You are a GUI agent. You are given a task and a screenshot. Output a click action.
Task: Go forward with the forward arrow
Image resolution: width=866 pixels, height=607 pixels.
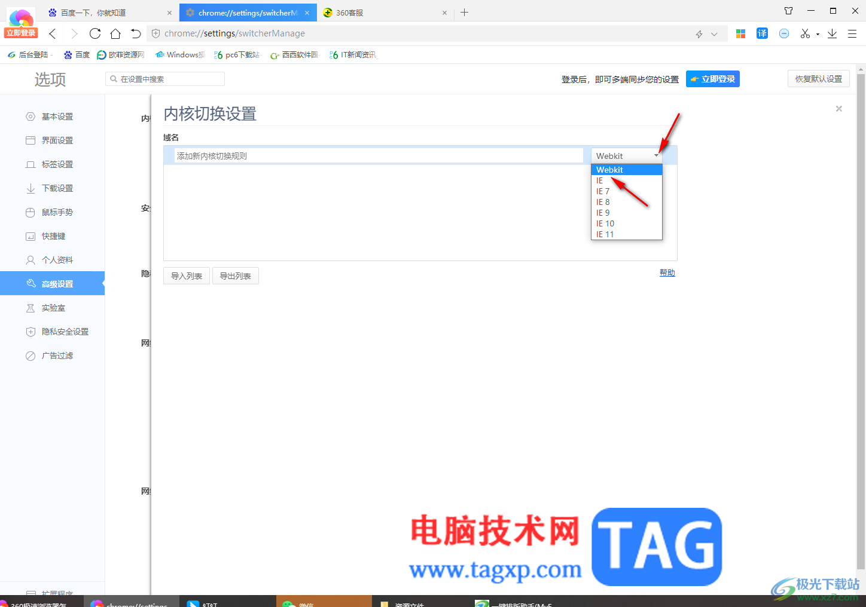click(74, 33)
